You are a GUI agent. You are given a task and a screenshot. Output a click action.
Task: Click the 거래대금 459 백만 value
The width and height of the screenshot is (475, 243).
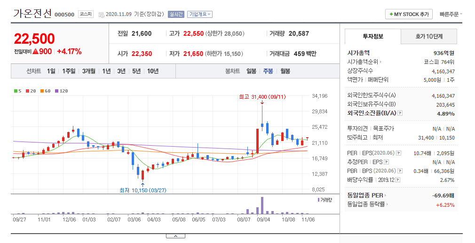pyautogui.click(x=305, y=54)
